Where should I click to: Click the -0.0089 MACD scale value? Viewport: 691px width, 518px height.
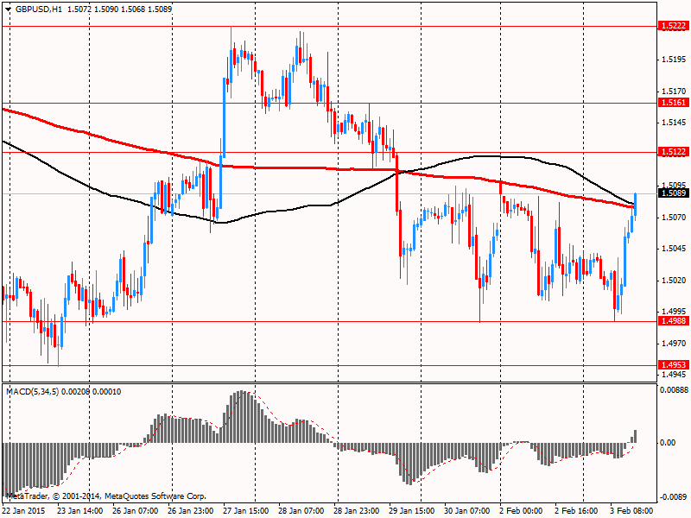pos(674,497)
